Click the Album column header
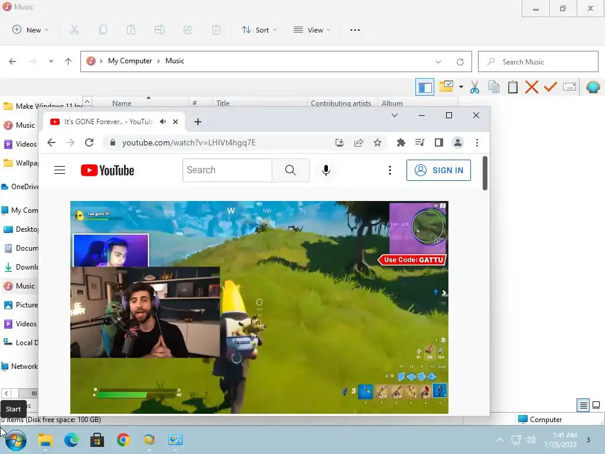 [392, 103]
